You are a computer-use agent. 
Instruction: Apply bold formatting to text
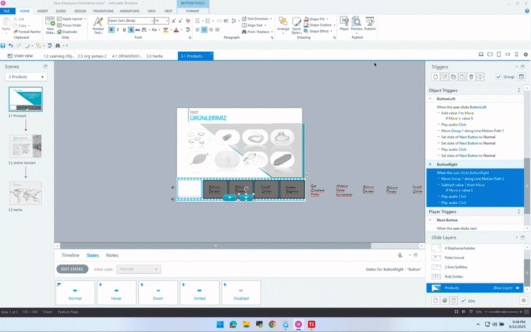point(112,29)
